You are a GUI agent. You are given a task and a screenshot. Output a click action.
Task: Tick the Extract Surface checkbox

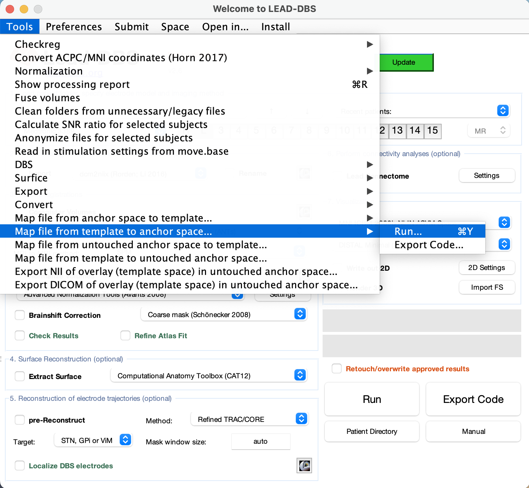20,376
